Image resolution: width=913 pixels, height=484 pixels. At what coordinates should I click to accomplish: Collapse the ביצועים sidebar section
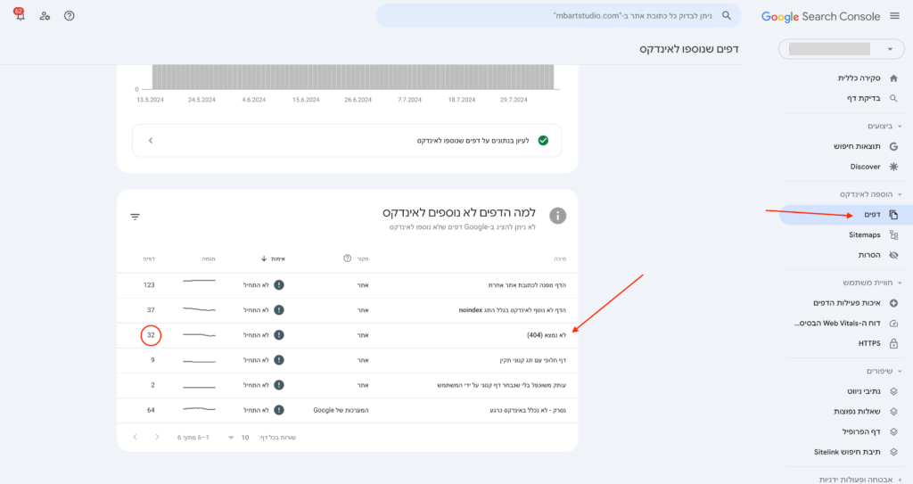click(900, 127)
